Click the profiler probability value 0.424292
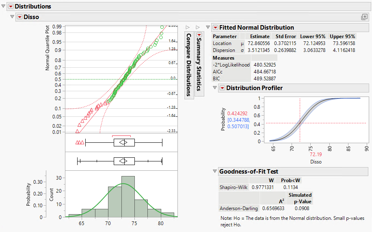 (238, 114)
